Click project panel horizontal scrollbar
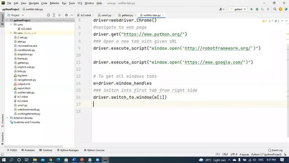Viewport: 289px width, 163px height. click(x=34, y=146)
